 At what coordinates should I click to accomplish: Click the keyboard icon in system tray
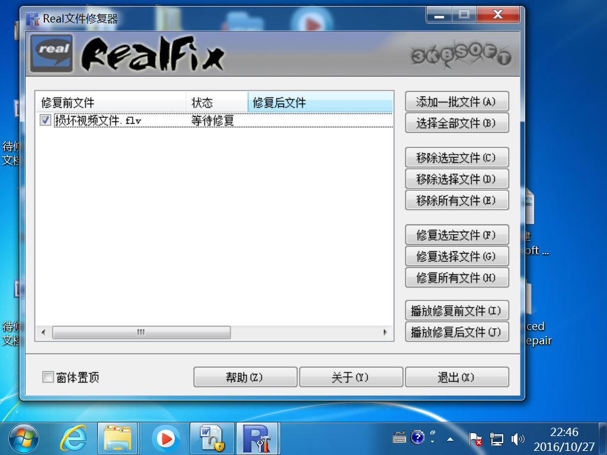pyautogui.click(x=399, y=438)
